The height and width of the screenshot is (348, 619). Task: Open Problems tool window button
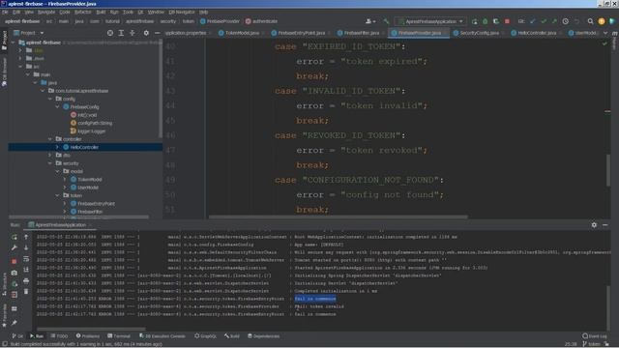[88, 336]
